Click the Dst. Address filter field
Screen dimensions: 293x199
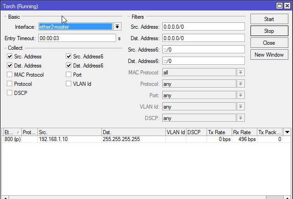point(203,38)
